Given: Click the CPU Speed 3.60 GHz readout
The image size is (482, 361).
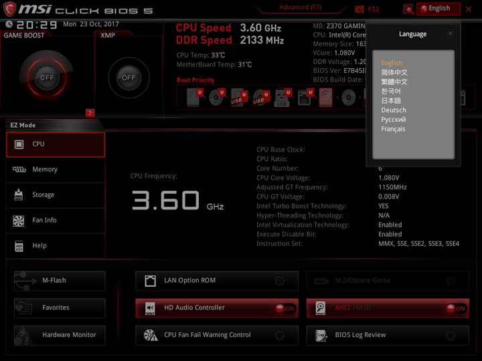Looking at the screenshot, I should pyautogui.click(x=228, y=28).
